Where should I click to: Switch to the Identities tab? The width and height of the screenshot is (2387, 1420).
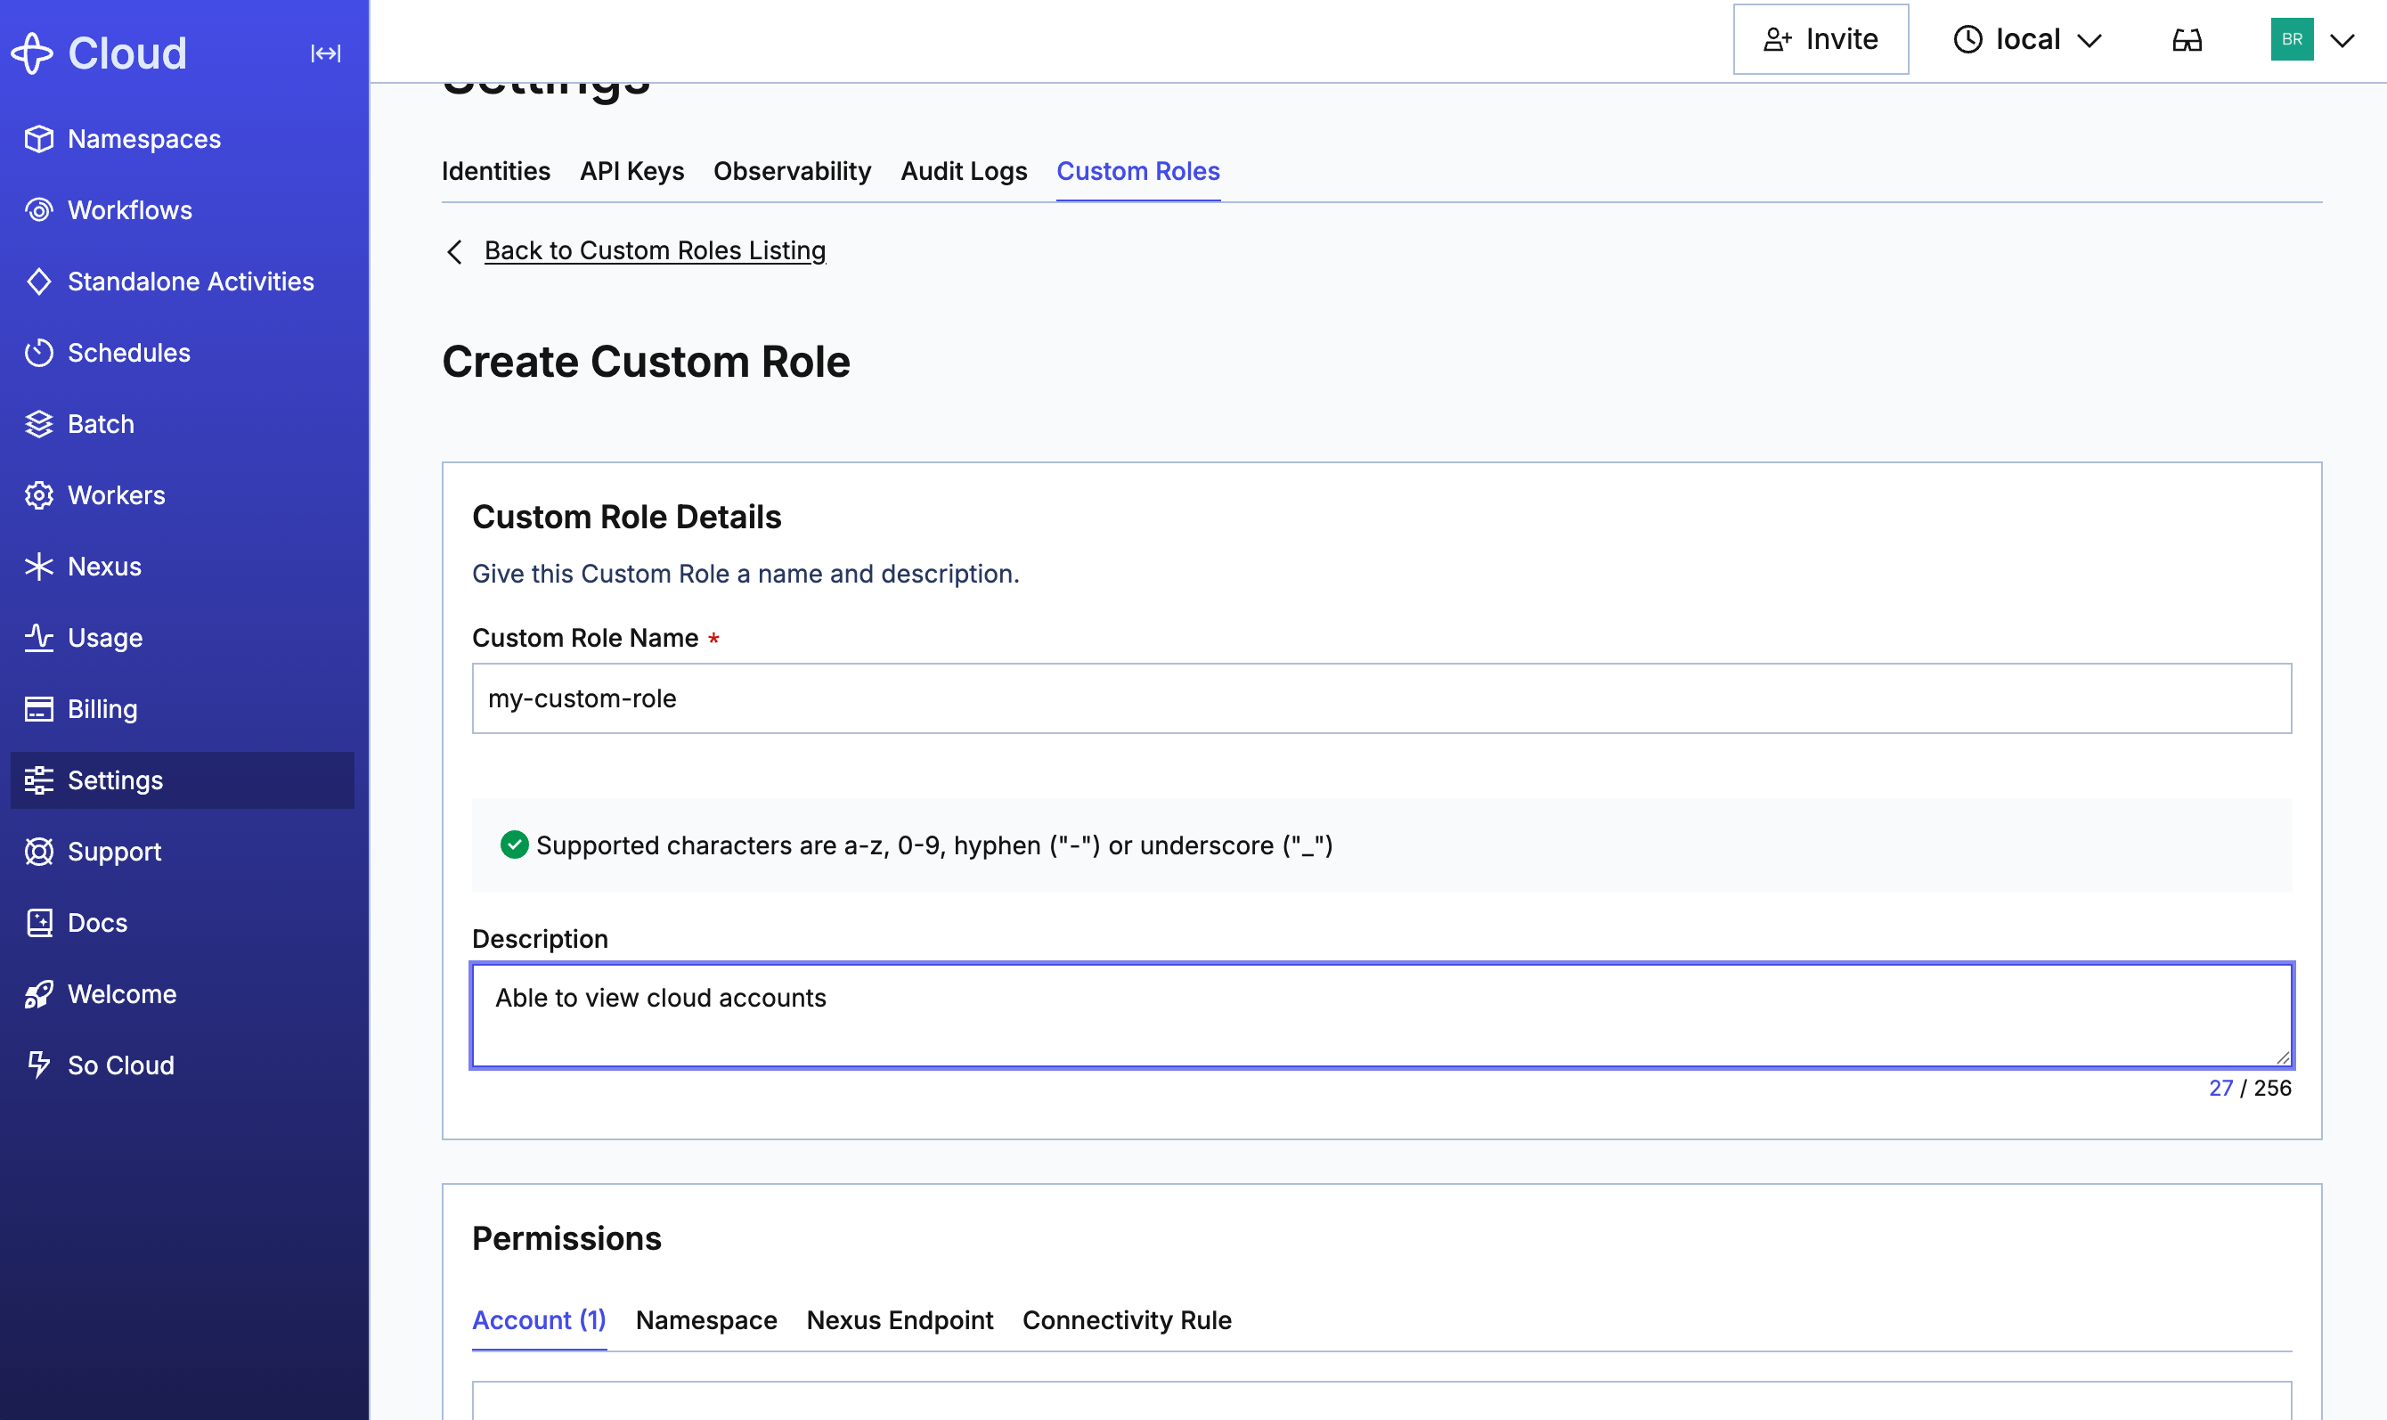495,171
